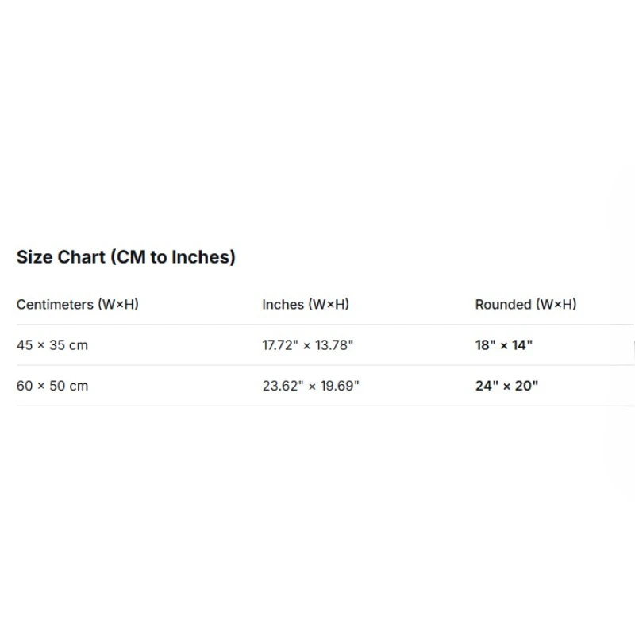This screenshot has width=635, height=635.
Task: Select the 23.62" × 19.69" cell
Action: point(311,386)
